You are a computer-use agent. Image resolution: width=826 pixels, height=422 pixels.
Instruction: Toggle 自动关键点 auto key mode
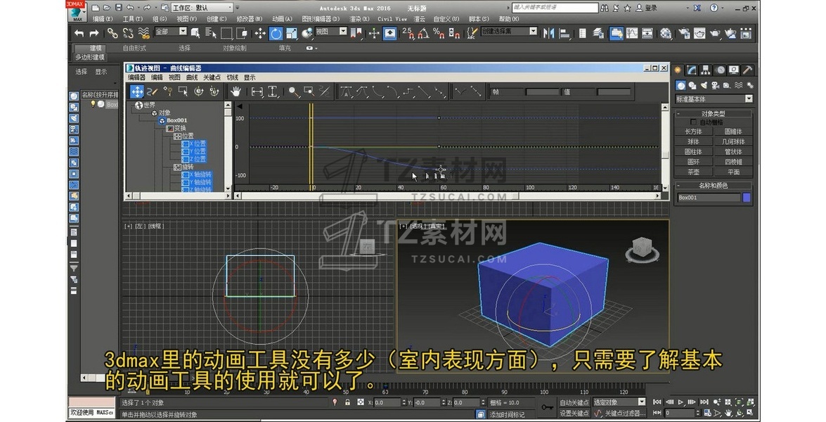click(574, 403)
